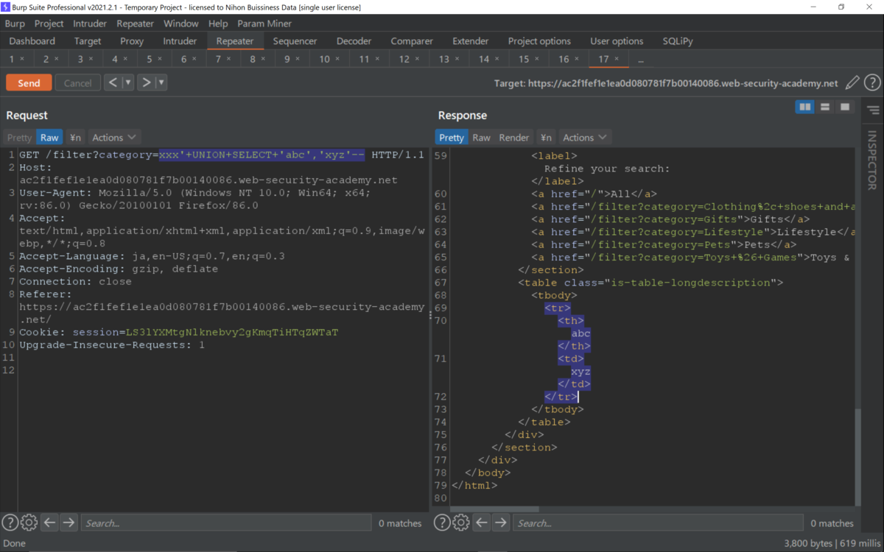Screen dimensions: 884x552
Task: Click the Pets category link line
Action: pyautogui.click(x=664, y=244)
